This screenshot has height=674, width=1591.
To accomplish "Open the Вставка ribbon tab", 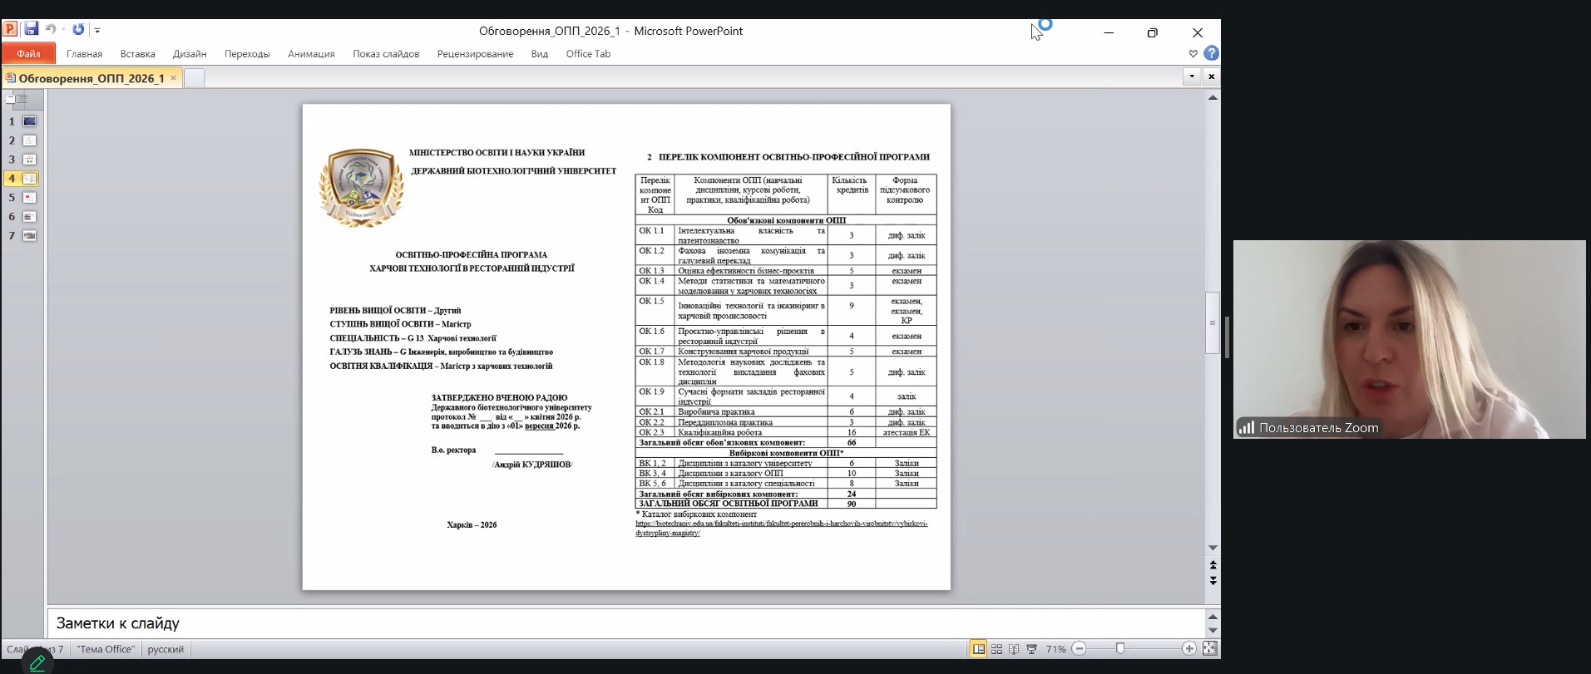I will (137, 54).
